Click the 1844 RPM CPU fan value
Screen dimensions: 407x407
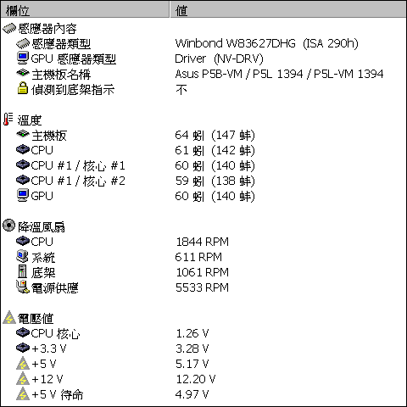click(x=202, y=242)
